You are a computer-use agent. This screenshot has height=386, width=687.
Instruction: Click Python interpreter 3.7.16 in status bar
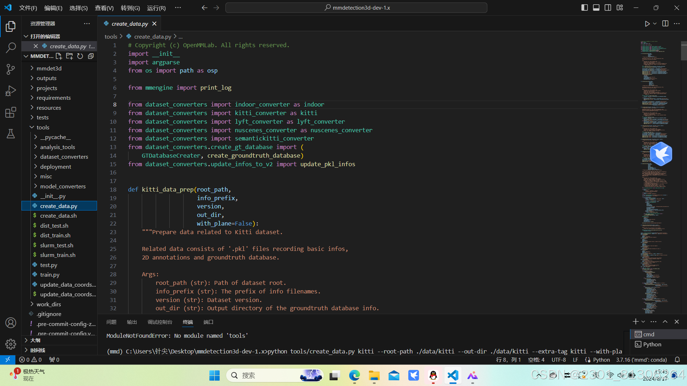641,360
